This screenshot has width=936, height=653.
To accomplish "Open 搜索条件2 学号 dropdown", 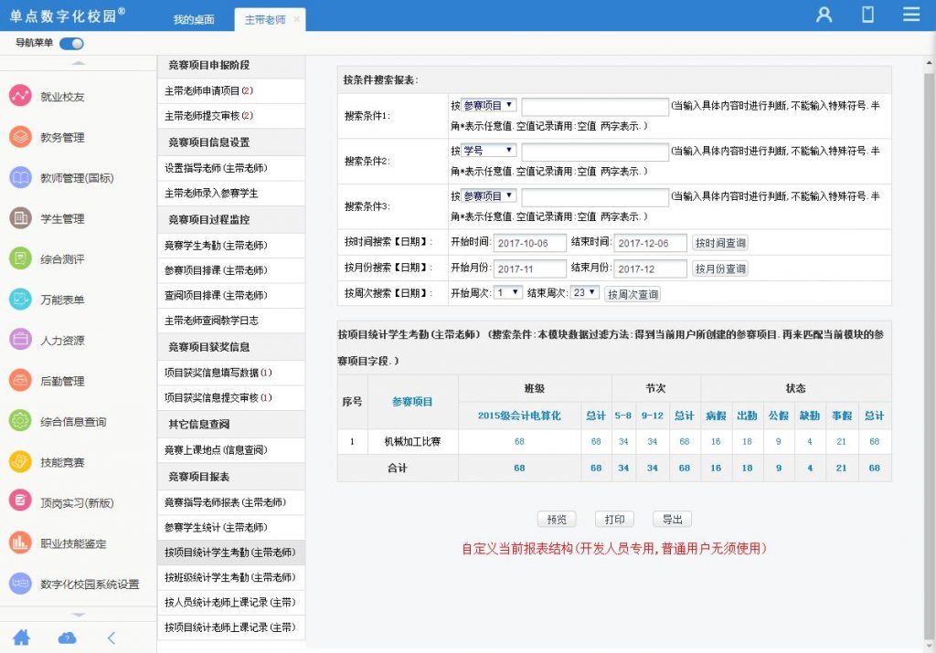I will pos(489,151).
